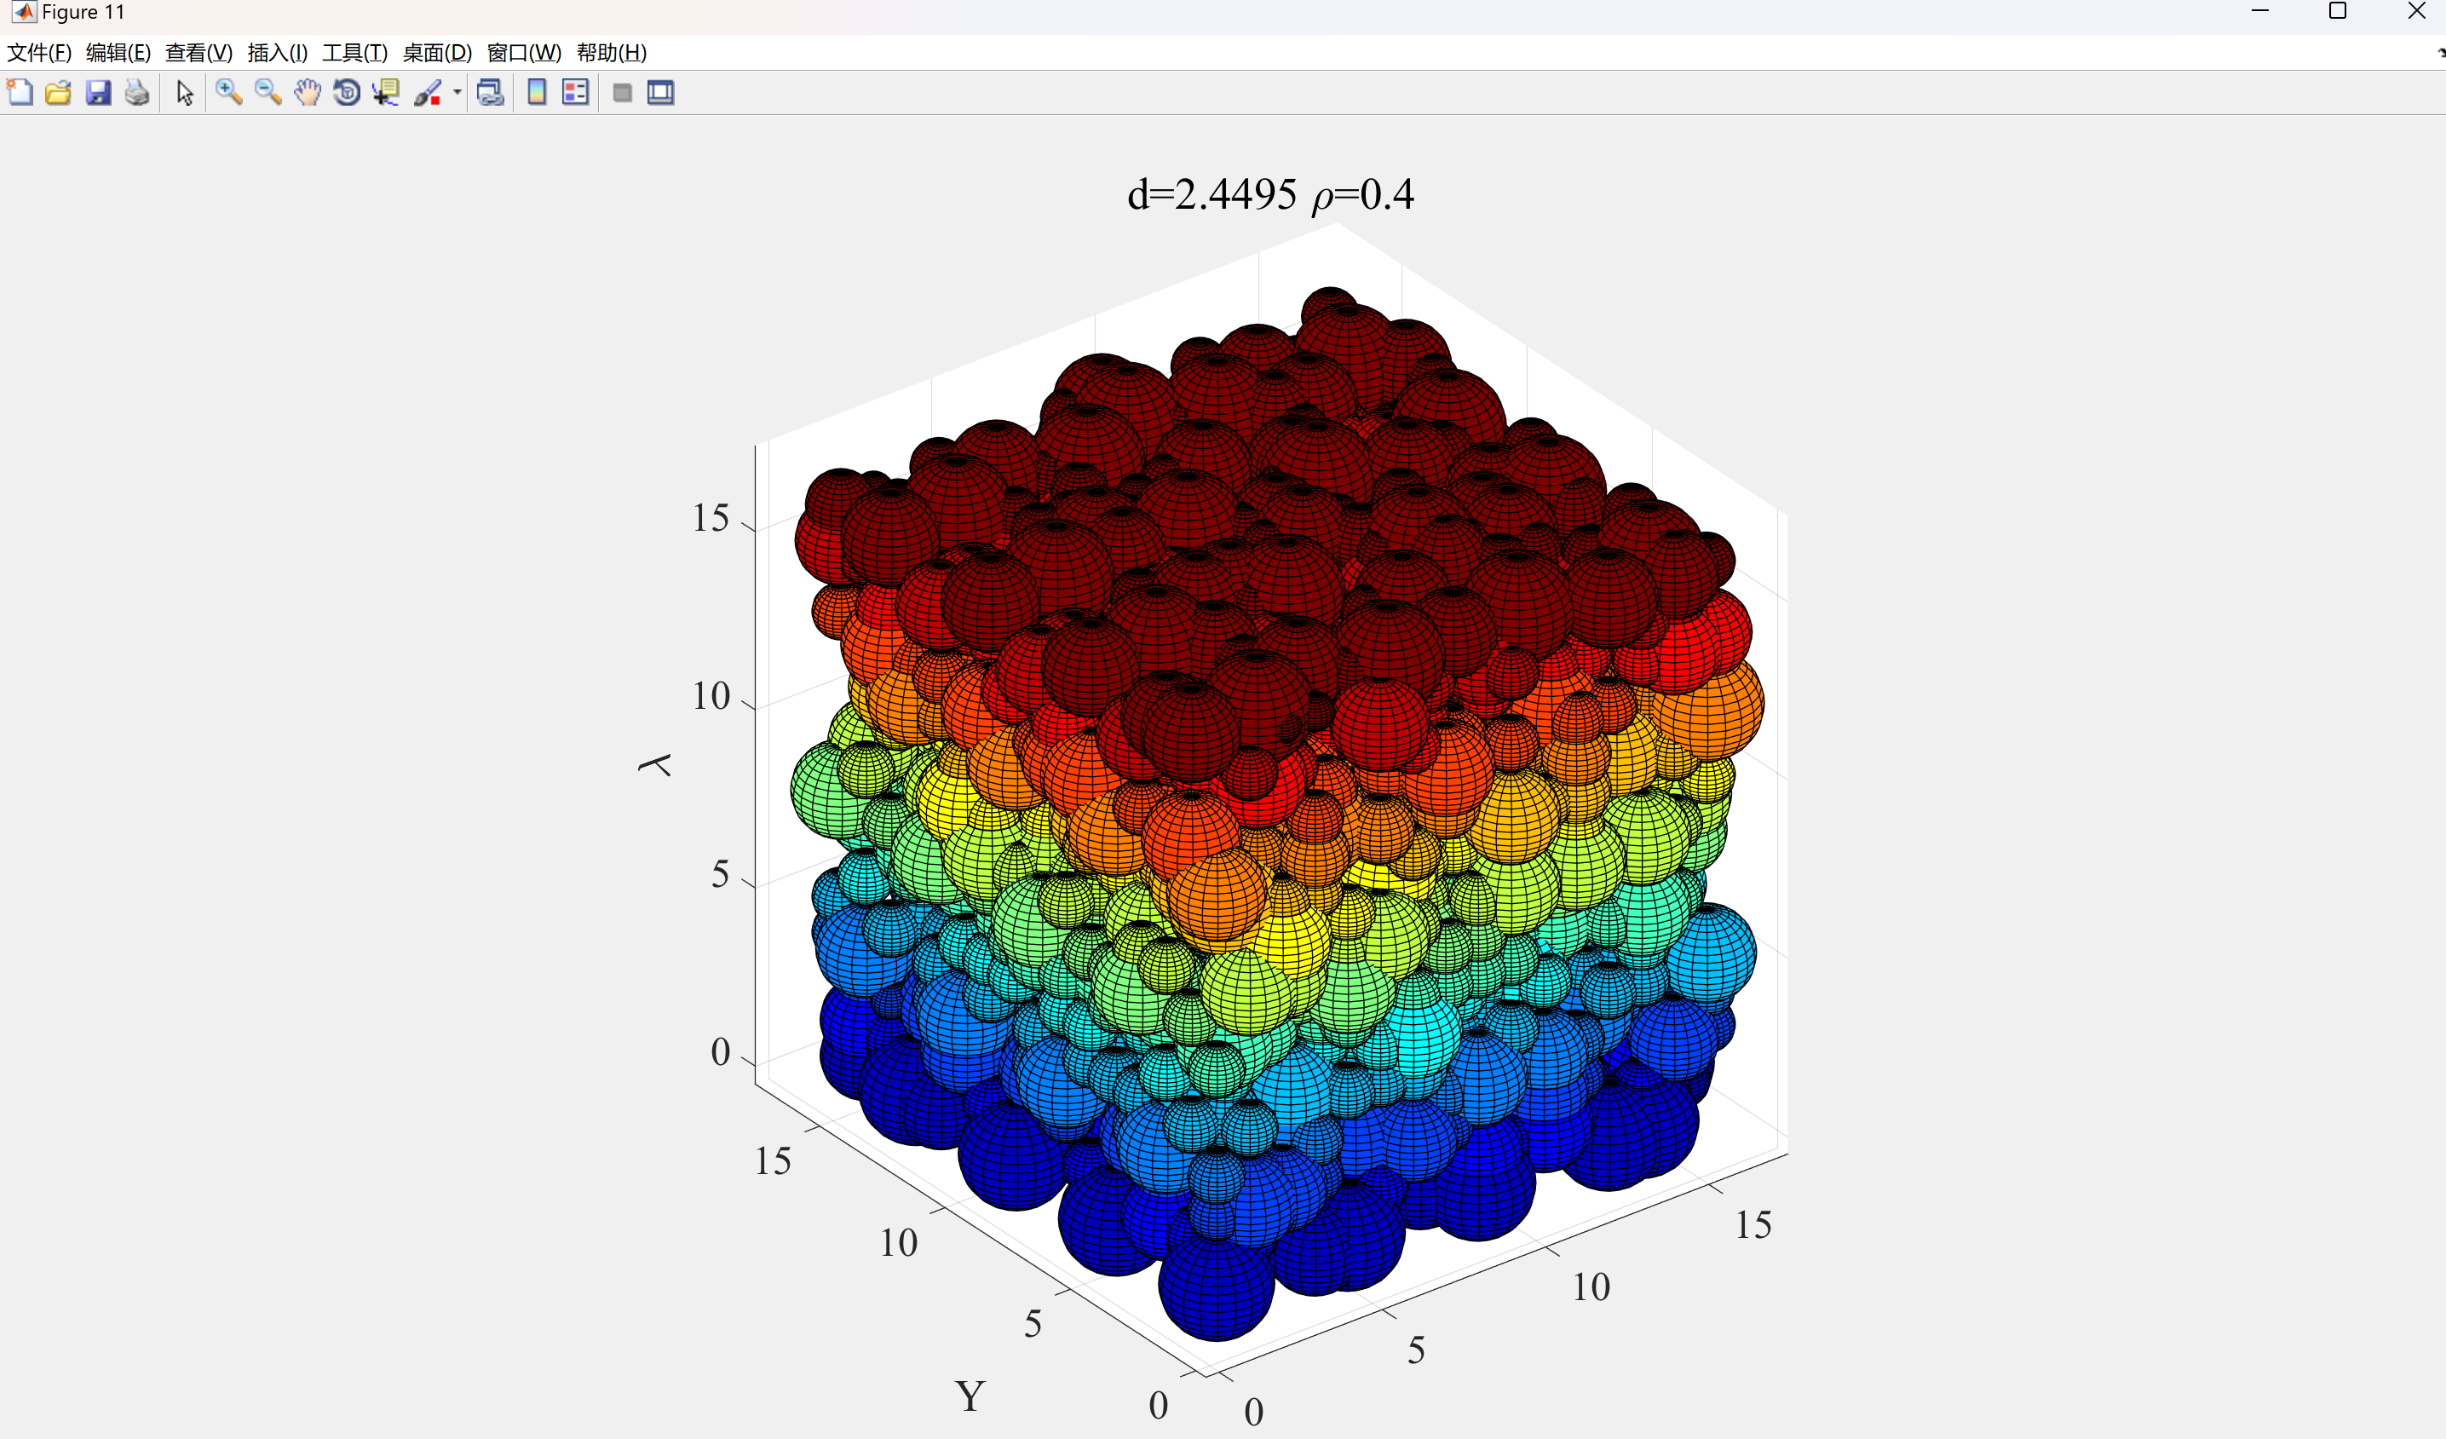Select the Zoom In magnifier tool
Image resolution: width=2446 pixels, height=1439 pixels.
229,93
